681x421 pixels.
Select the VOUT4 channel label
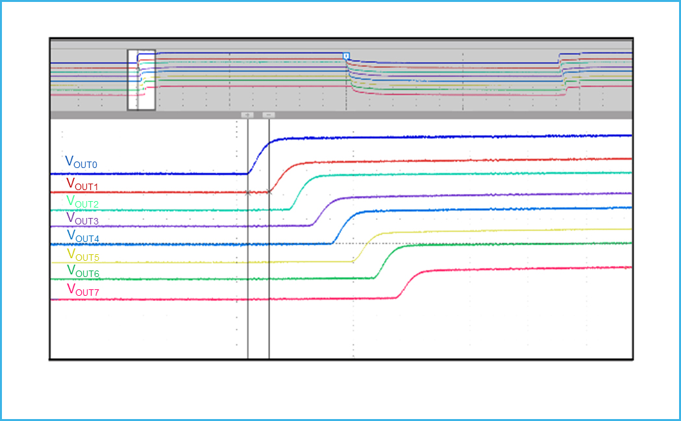[83, 236]
